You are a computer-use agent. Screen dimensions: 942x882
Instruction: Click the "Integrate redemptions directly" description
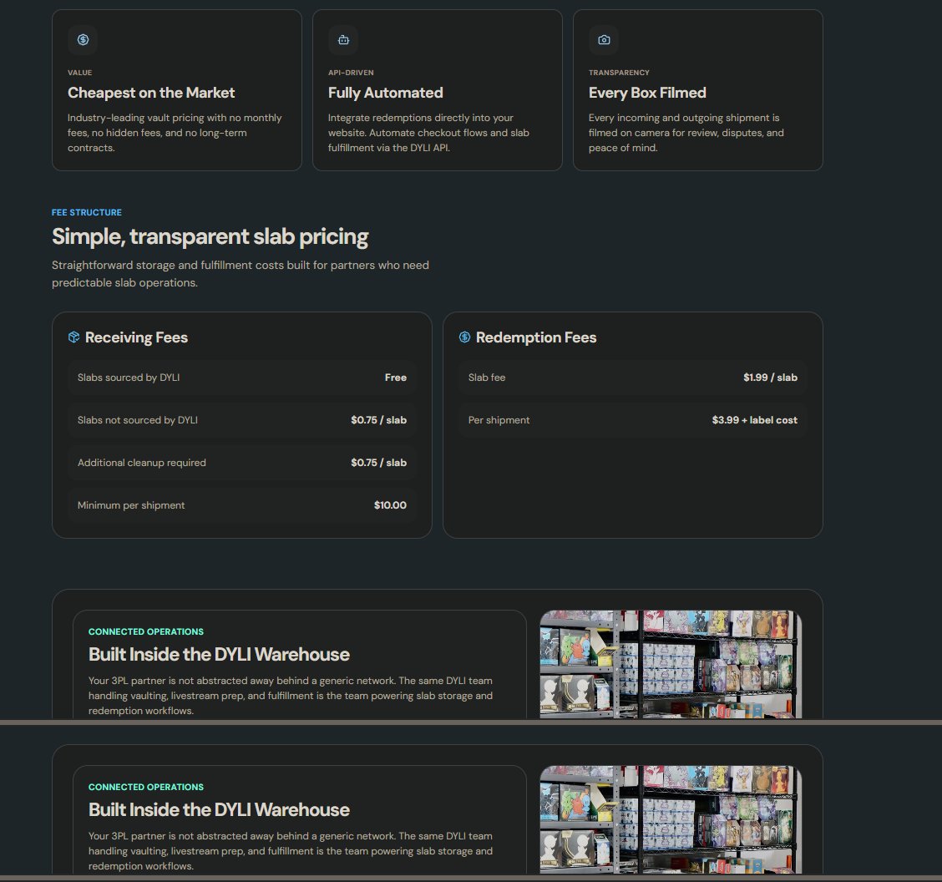click(x=428, y=133)
